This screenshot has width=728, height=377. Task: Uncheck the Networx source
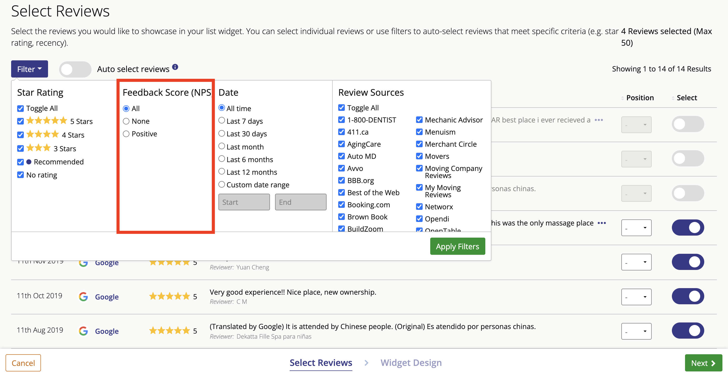419,207
